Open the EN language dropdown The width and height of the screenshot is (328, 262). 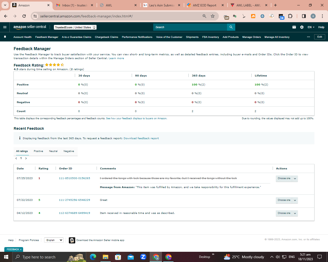click(311, 27)
